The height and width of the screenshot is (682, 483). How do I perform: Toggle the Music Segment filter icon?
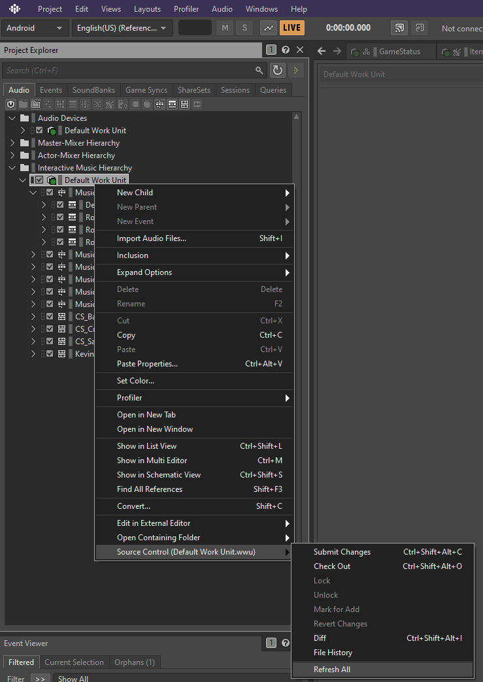[x=184, y=105]
